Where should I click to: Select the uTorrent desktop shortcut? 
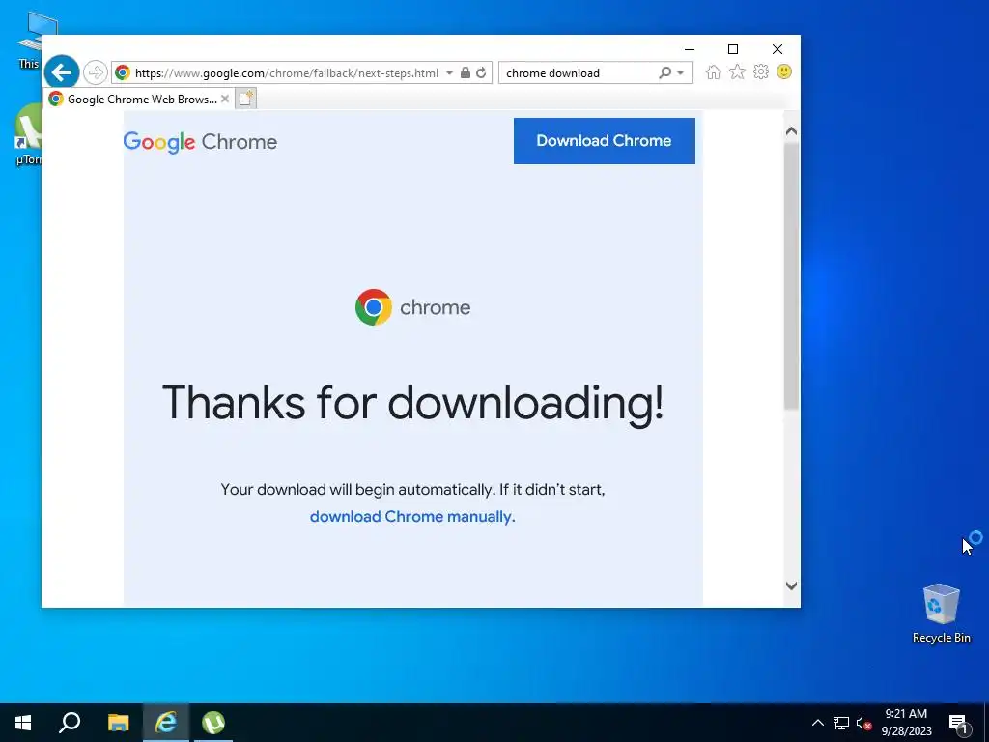point(28,135)
